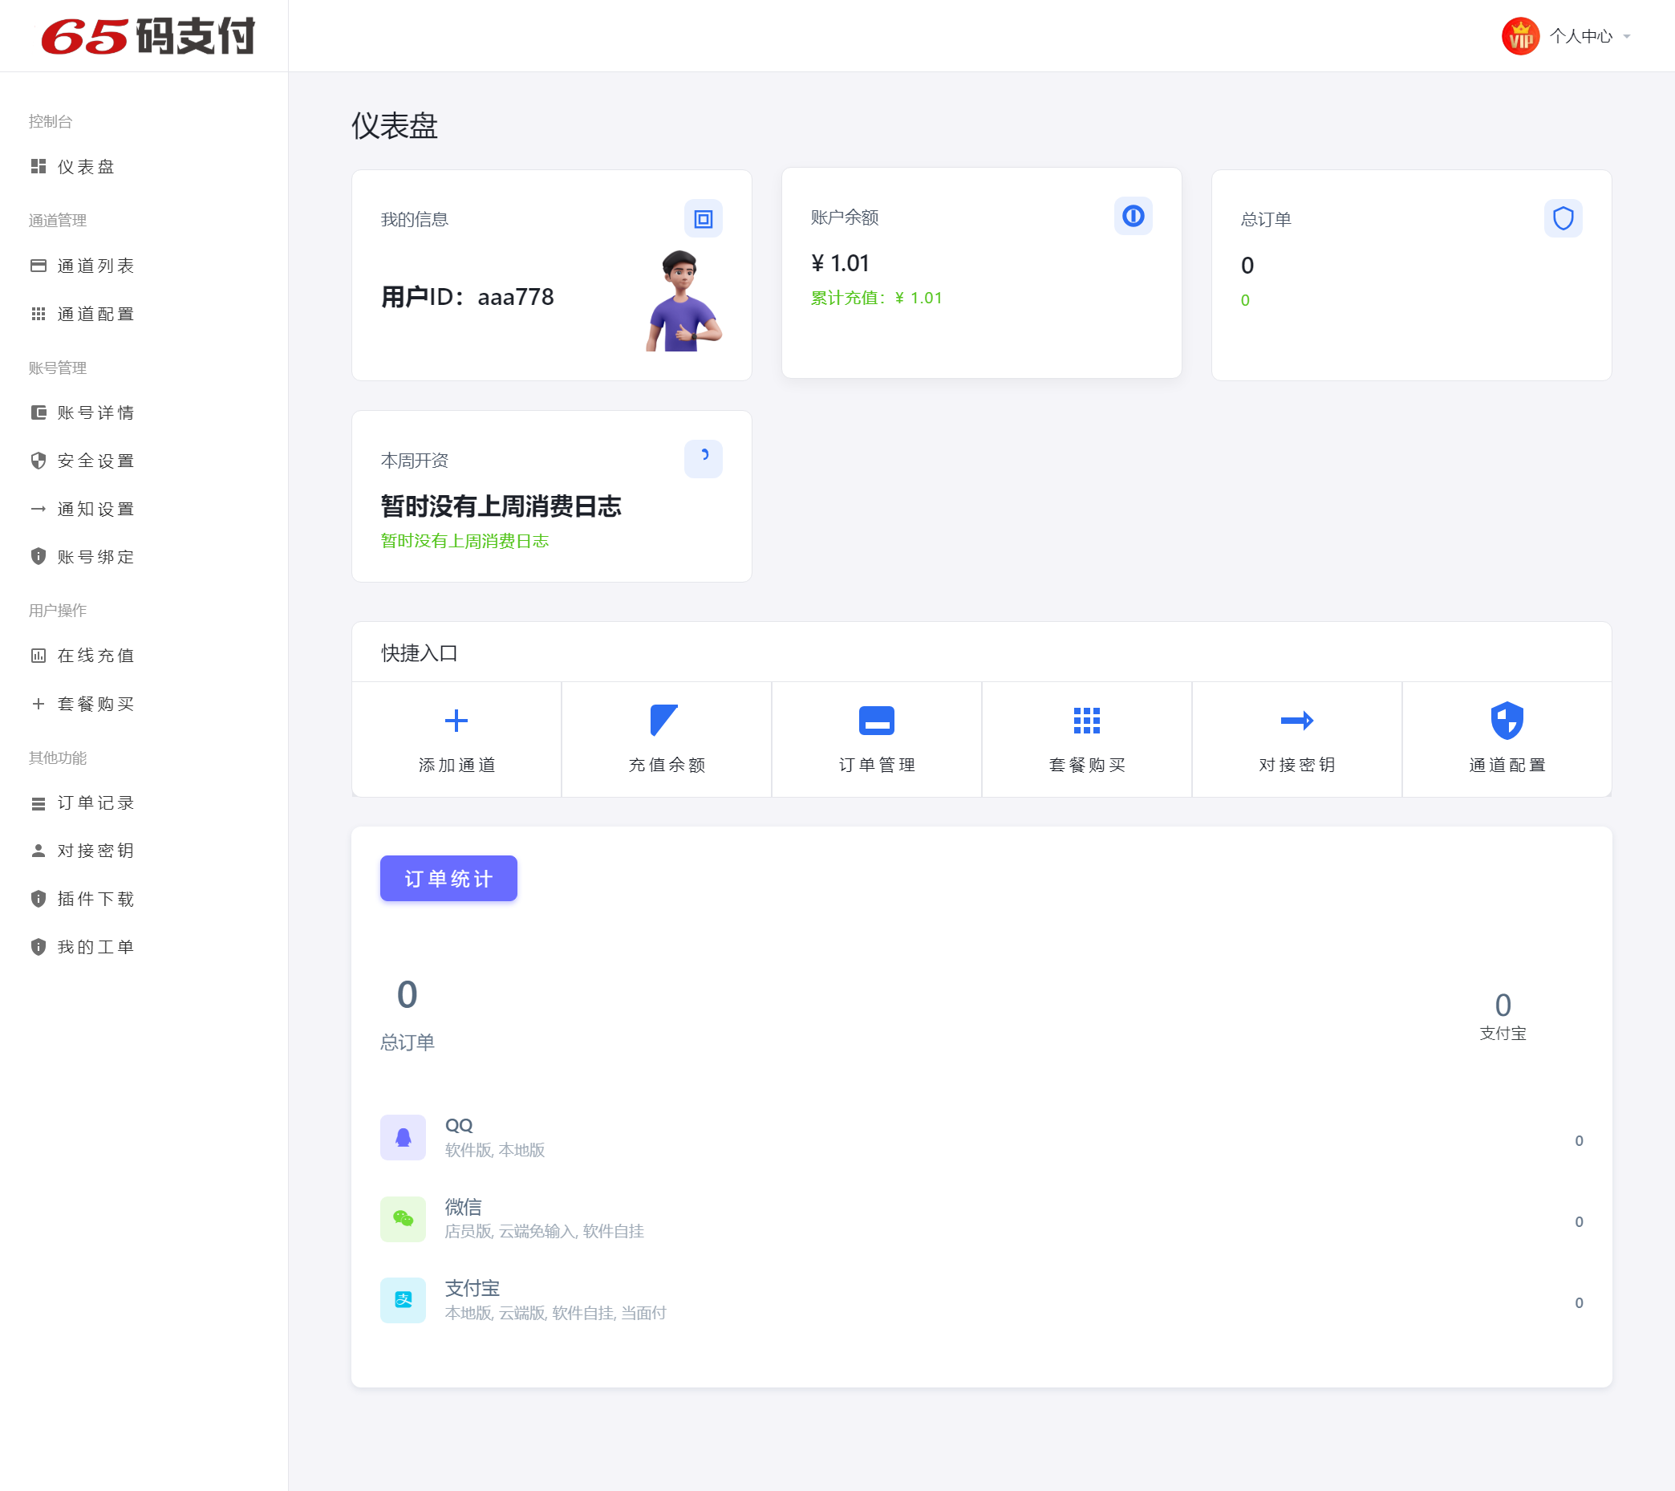The image size is (1675, 1491).
Task: Go to 在线充值 in sidebar
Action: [95, 655]
